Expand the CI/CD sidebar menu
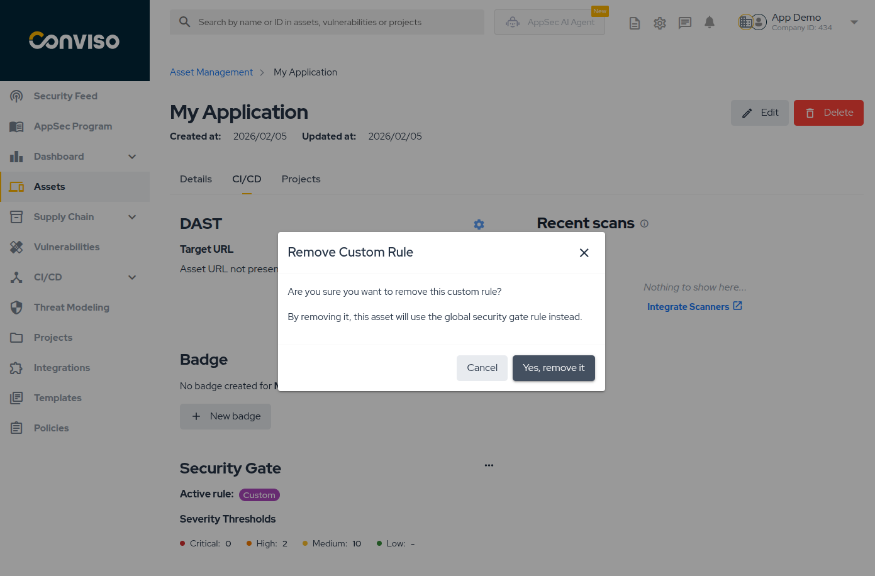 click(x=132, y=277)
